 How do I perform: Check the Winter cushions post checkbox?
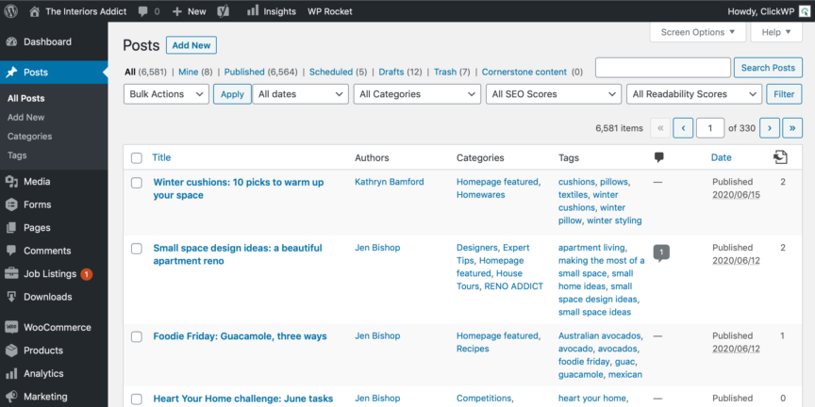pos(137,183)
